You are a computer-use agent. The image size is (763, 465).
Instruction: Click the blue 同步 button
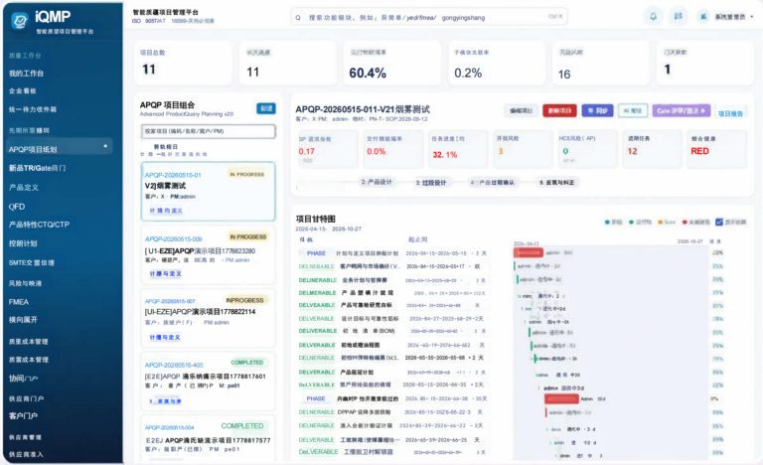597,111
